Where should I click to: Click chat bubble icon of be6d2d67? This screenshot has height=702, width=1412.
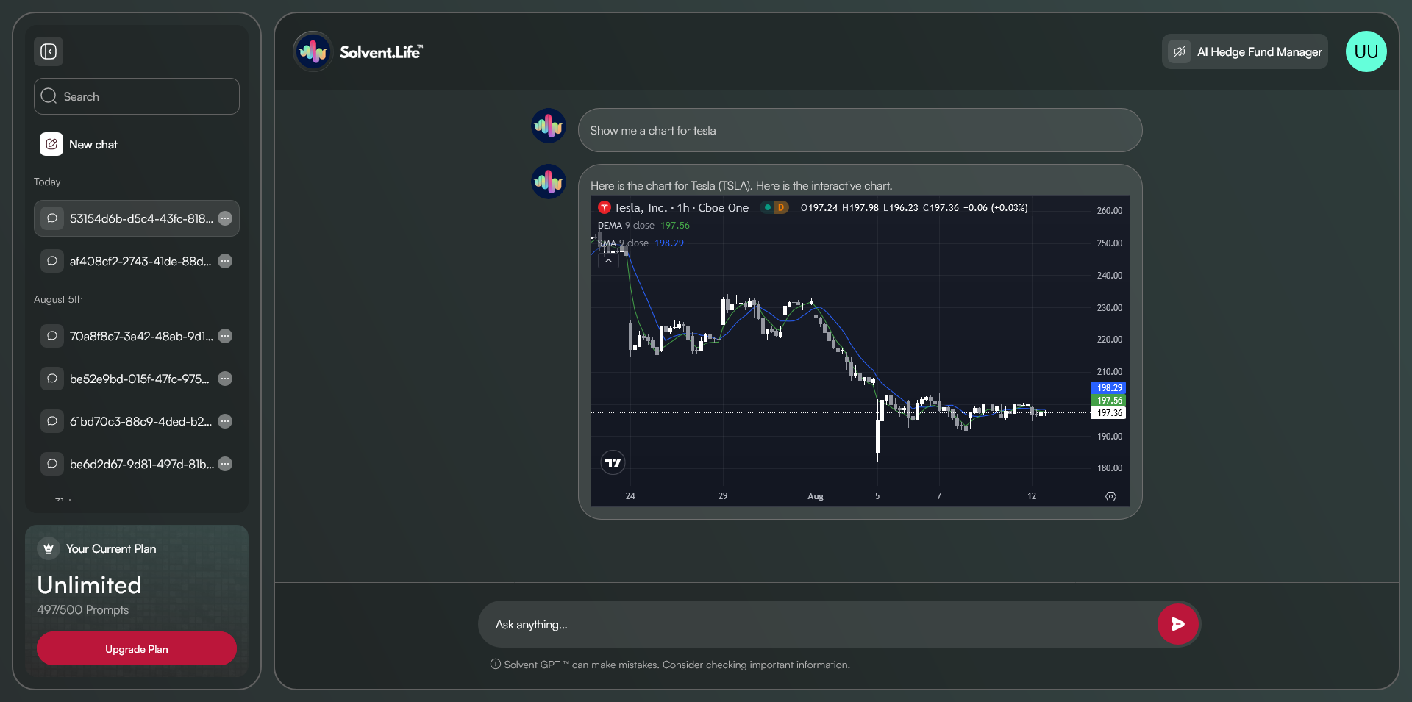51,464
